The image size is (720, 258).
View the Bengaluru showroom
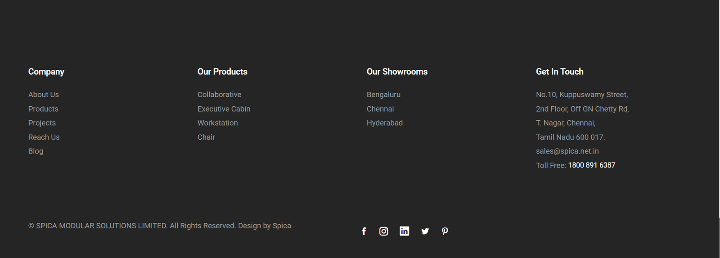[383, 95]
